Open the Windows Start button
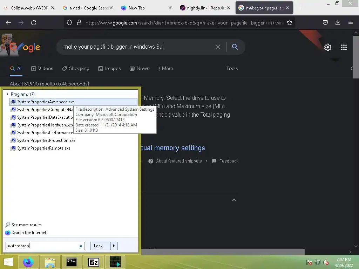Viewport: 359px width, 269px height. pos(8,262)
